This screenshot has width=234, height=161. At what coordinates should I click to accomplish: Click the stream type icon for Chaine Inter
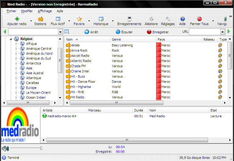click(x=220, y=71)
